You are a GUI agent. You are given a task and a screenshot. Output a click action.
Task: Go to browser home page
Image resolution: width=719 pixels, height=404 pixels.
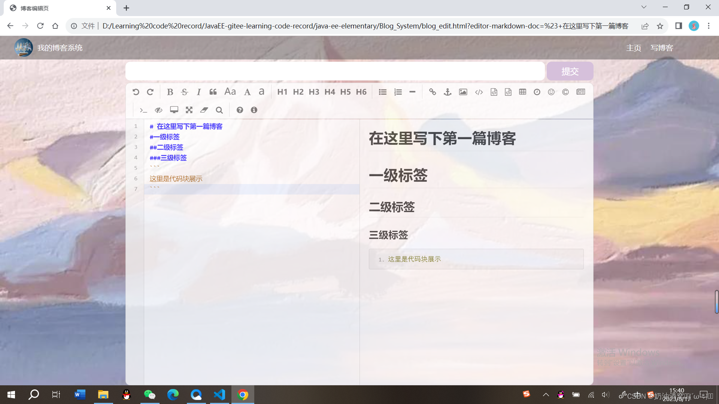[55, 26]
